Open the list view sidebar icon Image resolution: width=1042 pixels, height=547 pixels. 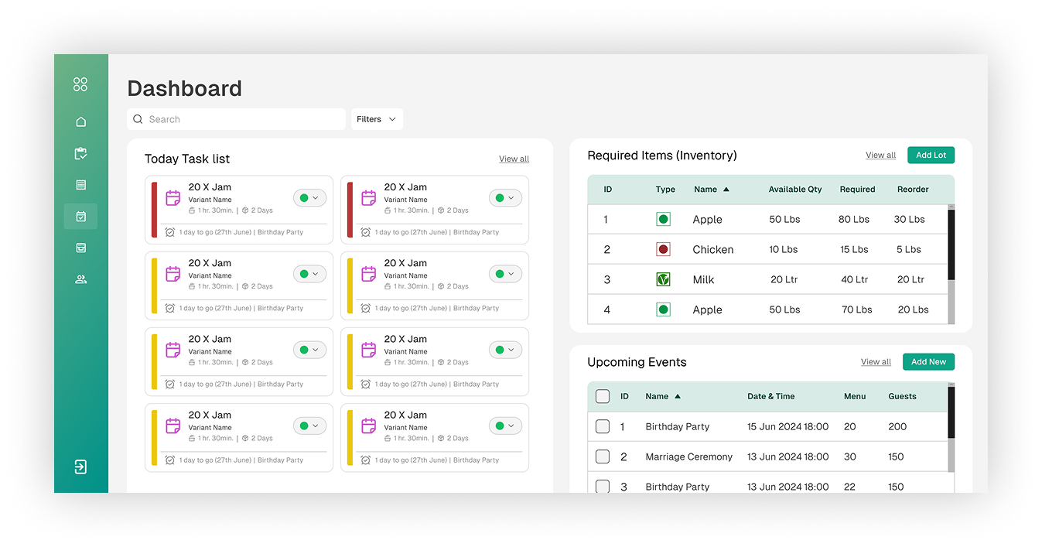click(80, 185)
